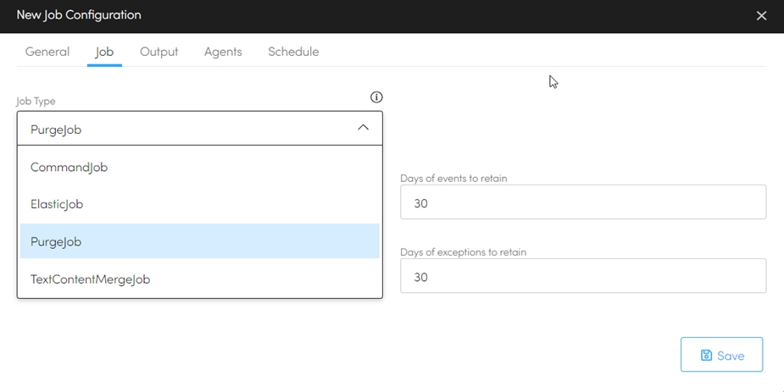
Task: Open the Schedule tab
Action: (x=293, y=52)
